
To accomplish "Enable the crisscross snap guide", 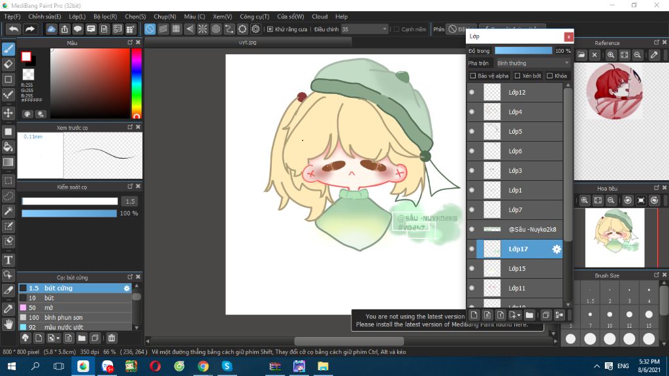I will [x=176, y=29].
